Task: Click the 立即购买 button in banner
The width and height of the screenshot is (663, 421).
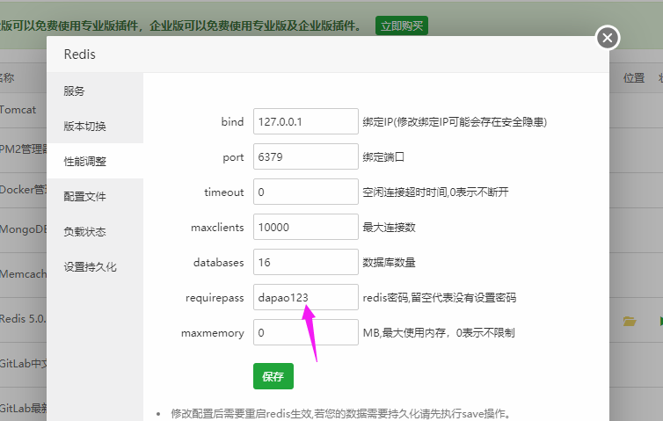Action: 402,25
